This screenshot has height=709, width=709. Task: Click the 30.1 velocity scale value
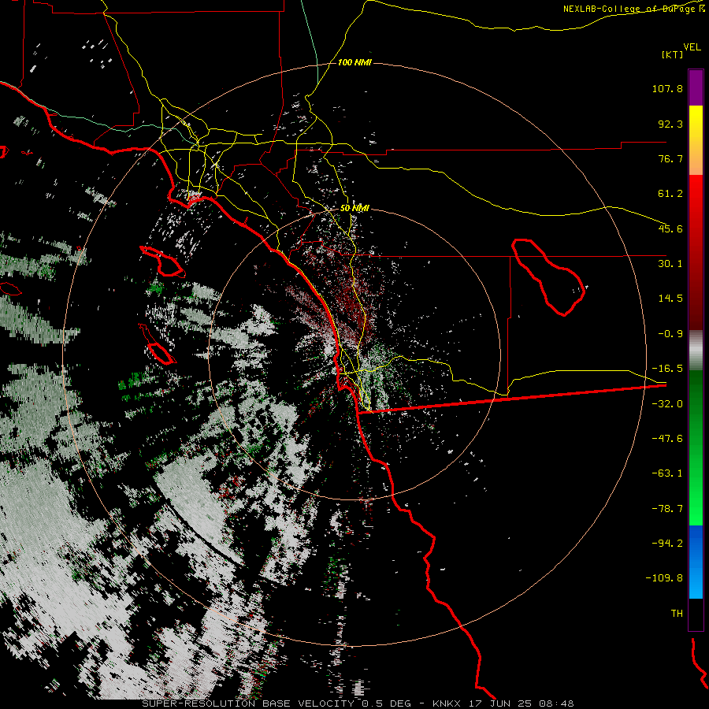tap(670, 264)
